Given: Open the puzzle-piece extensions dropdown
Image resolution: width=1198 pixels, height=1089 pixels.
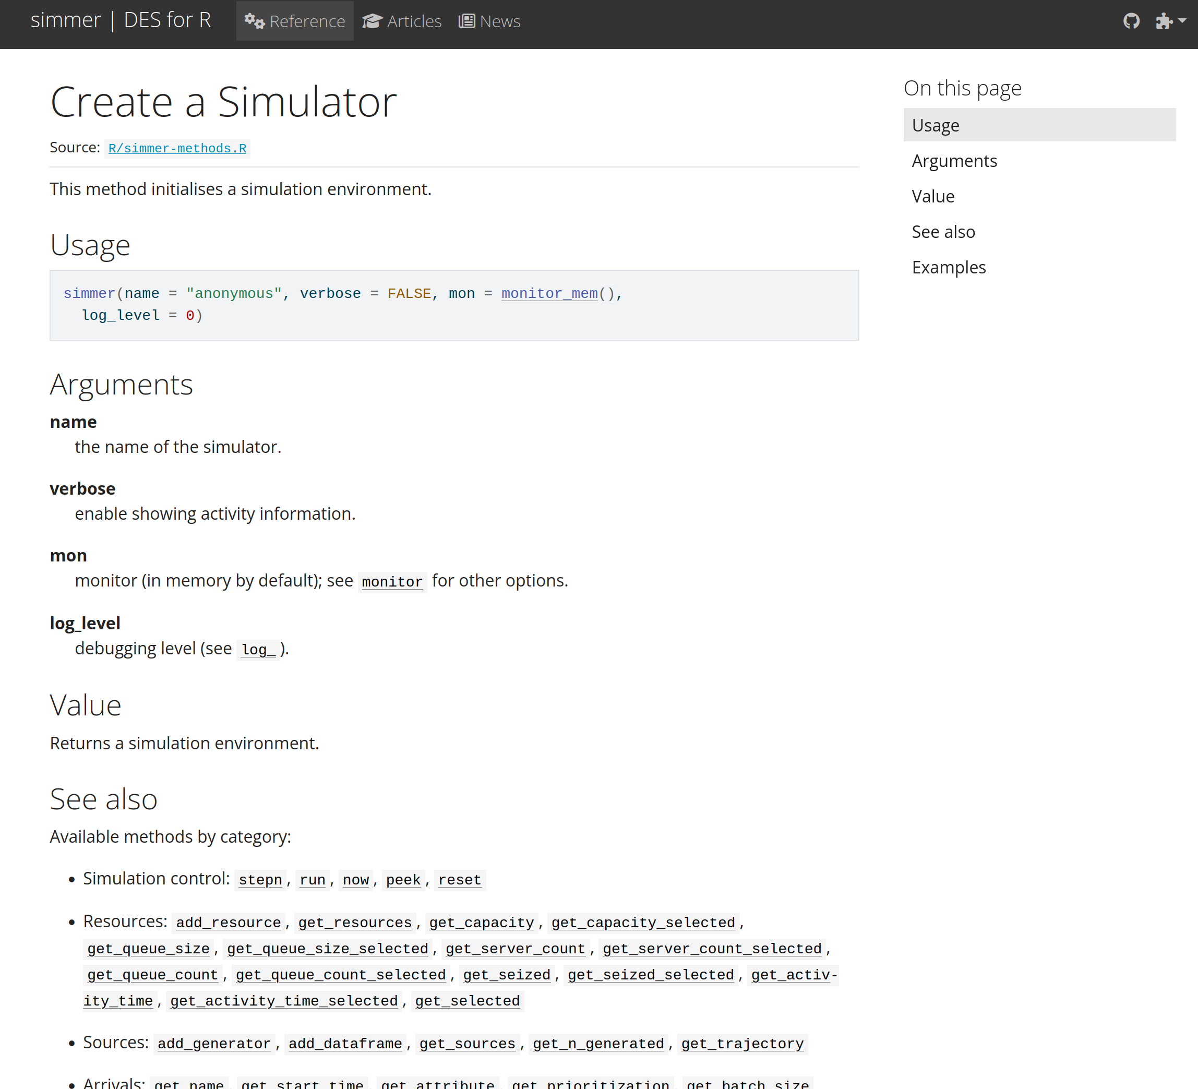Looking at the screenshot, I should coord(1169,21).
